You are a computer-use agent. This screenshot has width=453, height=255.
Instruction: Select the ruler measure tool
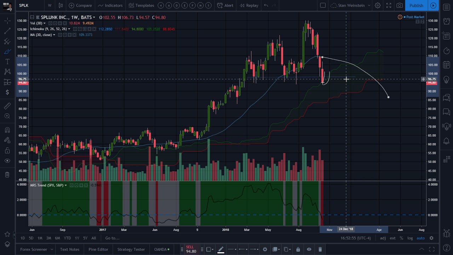pyautogui.click(x=7, y=106)
